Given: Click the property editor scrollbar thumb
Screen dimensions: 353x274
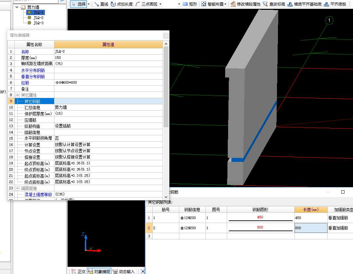Looking at the screenshot, I should point(166,87).
